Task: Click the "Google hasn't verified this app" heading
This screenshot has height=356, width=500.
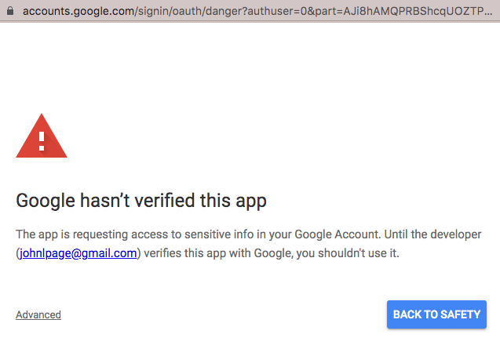Action: click(141, 201)
